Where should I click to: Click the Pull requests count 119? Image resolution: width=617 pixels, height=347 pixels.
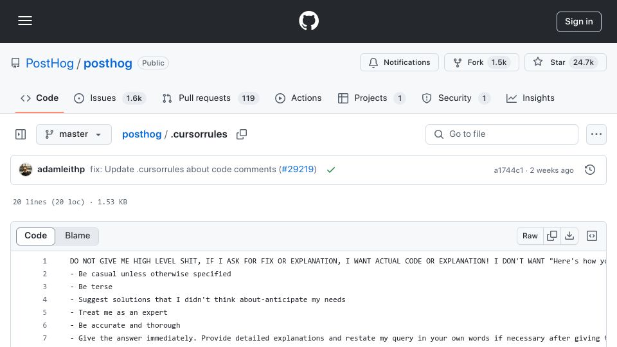[248, 98]
